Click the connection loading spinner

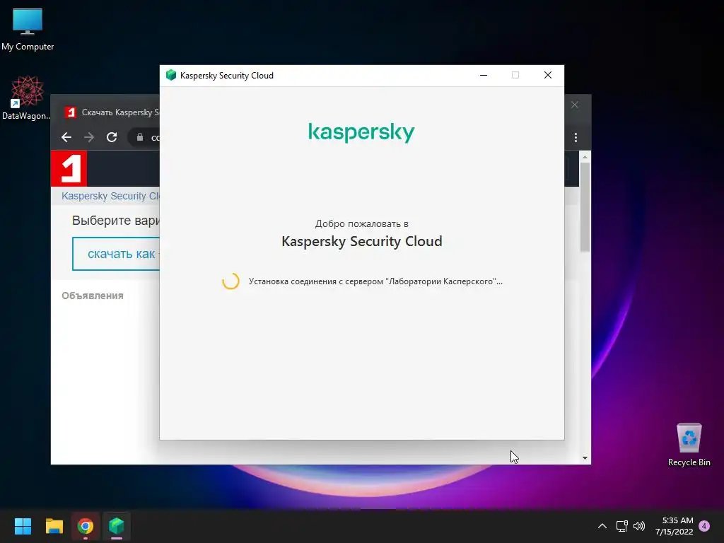pos(230,281)
